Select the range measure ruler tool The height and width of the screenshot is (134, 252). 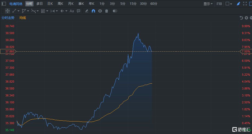(x=52, y=11)
